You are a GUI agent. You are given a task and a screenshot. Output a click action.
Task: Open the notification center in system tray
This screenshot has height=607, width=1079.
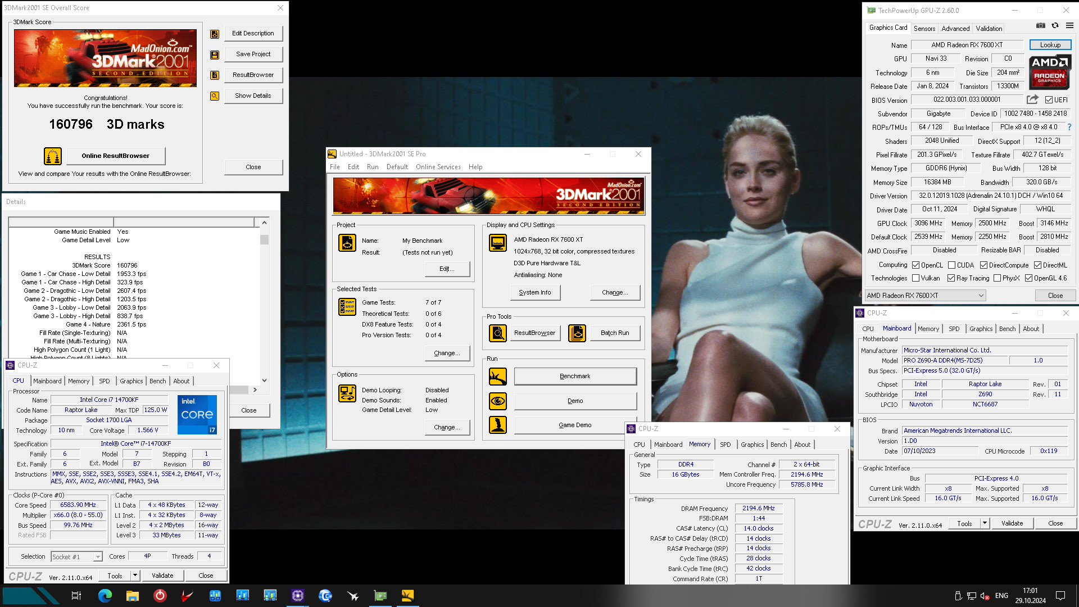coord(1060,596)
